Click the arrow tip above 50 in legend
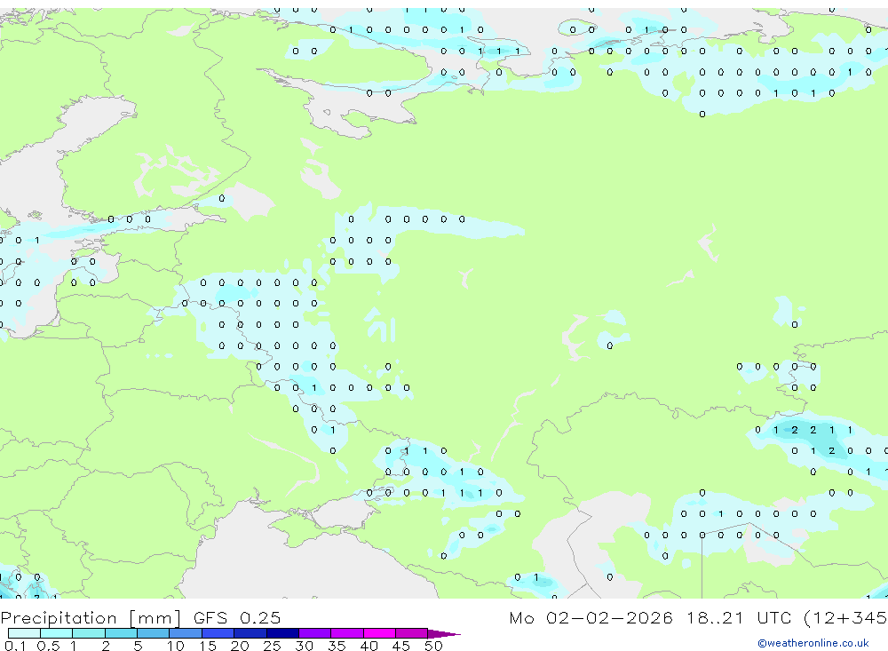The width and height of the screenshot is (888, 651). coord(445,634)
